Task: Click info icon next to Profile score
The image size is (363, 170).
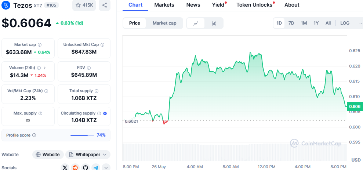Action: (x=34, y=135)
